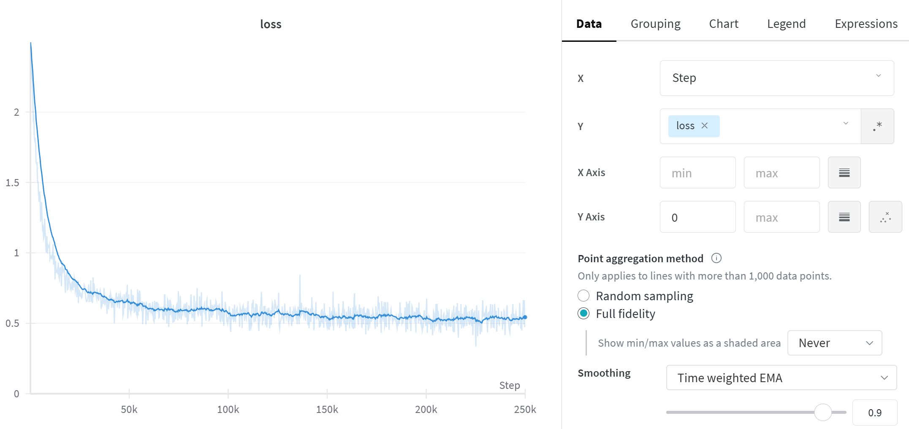Click the X Axis min field
The image size is (909, 429).
(x=697, y=173)
